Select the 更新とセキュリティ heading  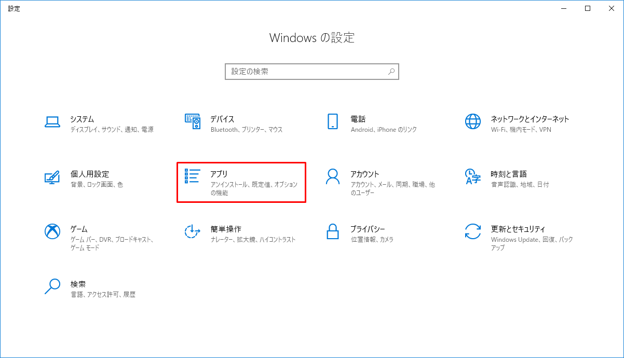(x=518, y=229)
